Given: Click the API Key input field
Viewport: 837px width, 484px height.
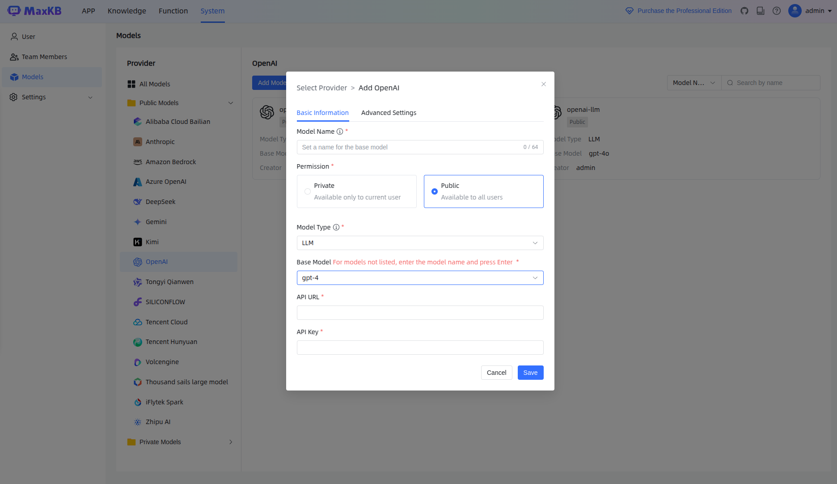Looking at the screenshot, I should tap(420, 348).
